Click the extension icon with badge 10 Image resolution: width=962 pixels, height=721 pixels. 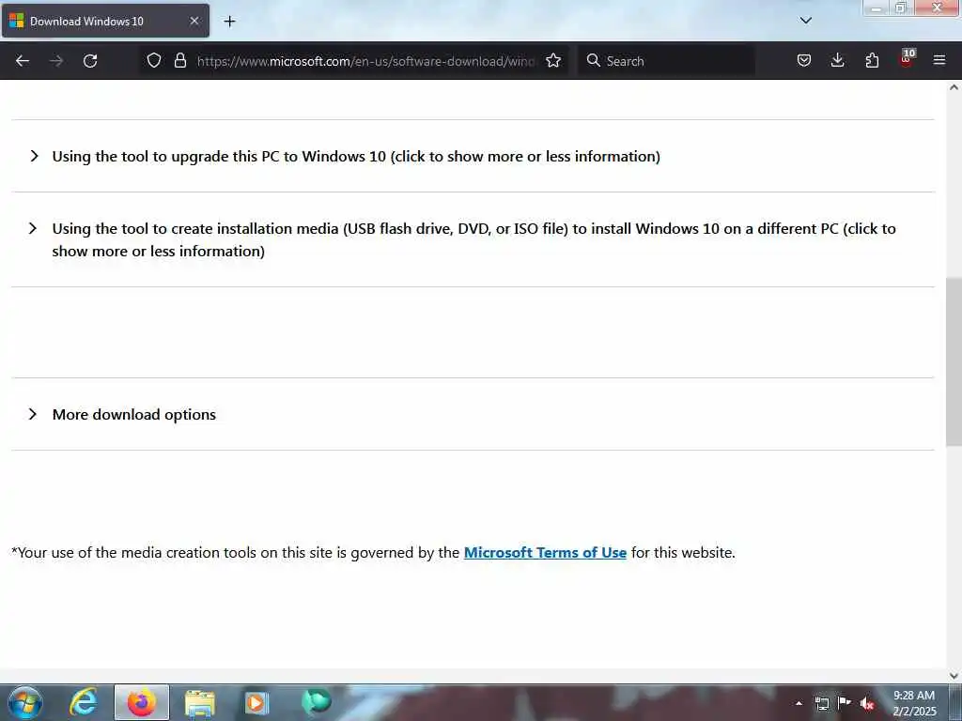(x=907, y=59)
